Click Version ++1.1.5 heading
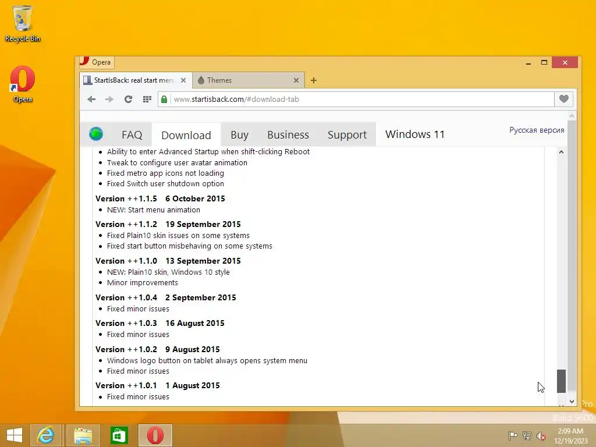This screenshot has height=447, width=596. [x=160, y=198]
